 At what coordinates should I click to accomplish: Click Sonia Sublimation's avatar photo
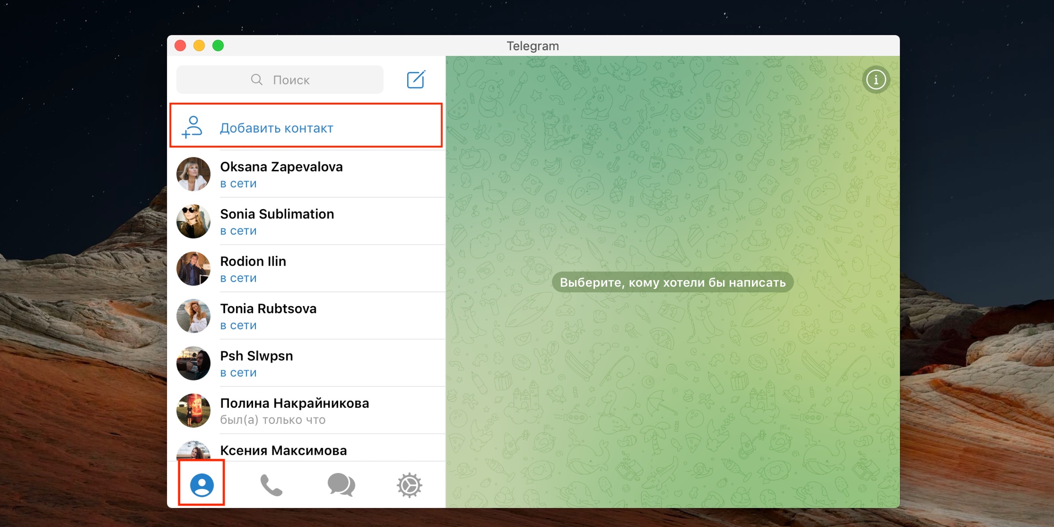point(194,221)
